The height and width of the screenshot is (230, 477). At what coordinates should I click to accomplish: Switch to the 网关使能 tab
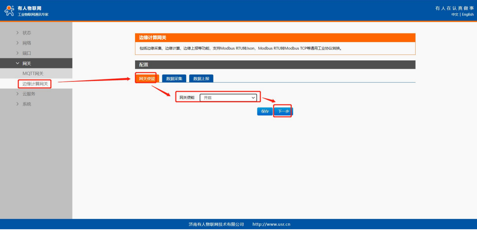pos(147,78)
